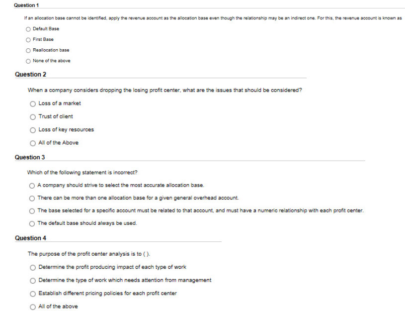Select the pricing policies option in Question 4
Screen dimensions: 405x311
pos(32,294)
